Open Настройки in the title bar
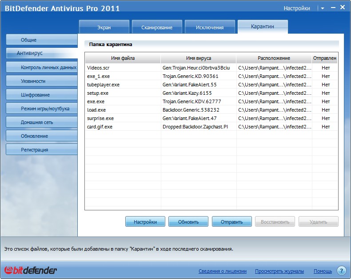 [297, 8]
